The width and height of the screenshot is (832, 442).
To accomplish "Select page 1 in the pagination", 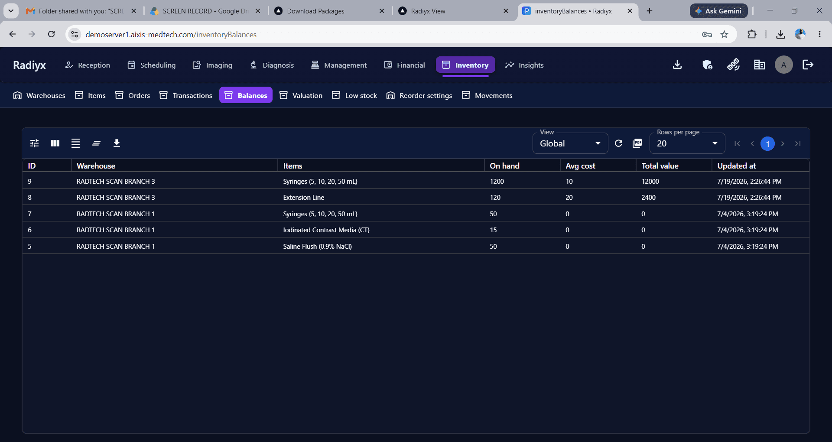I will point(767,143).
